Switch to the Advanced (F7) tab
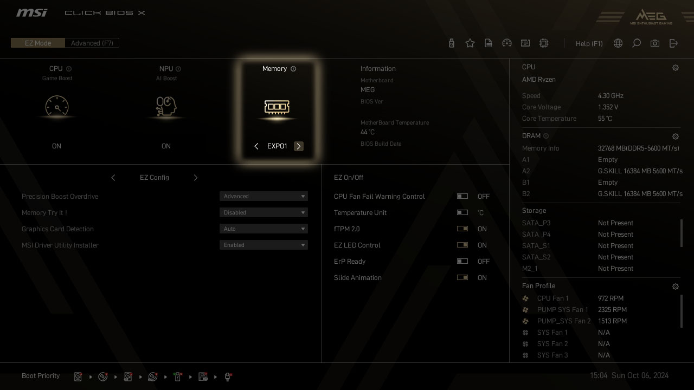This screenshot has height=390, width=694. click(x=92, y=43)
